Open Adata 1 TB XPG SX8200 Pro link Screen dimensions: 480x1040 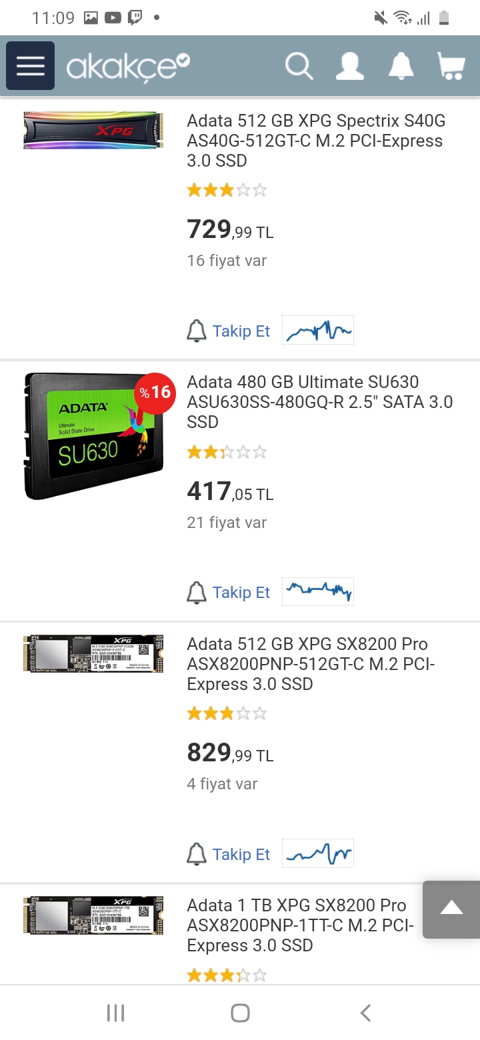[x=300, y=925]
